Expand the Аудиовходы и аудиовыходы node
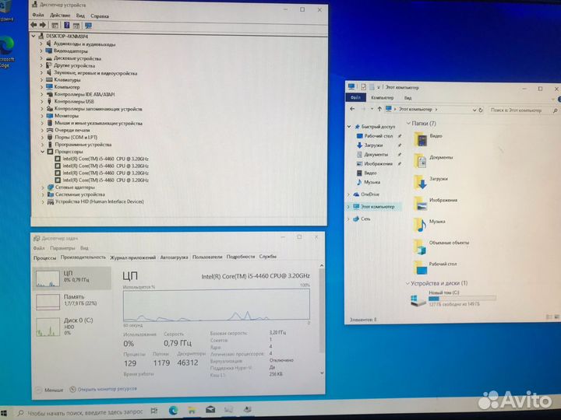 (x=41, y=44)
